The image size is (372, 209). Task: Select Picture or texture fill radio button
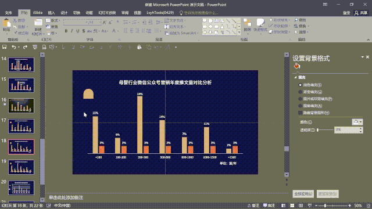tap(300, 99)
